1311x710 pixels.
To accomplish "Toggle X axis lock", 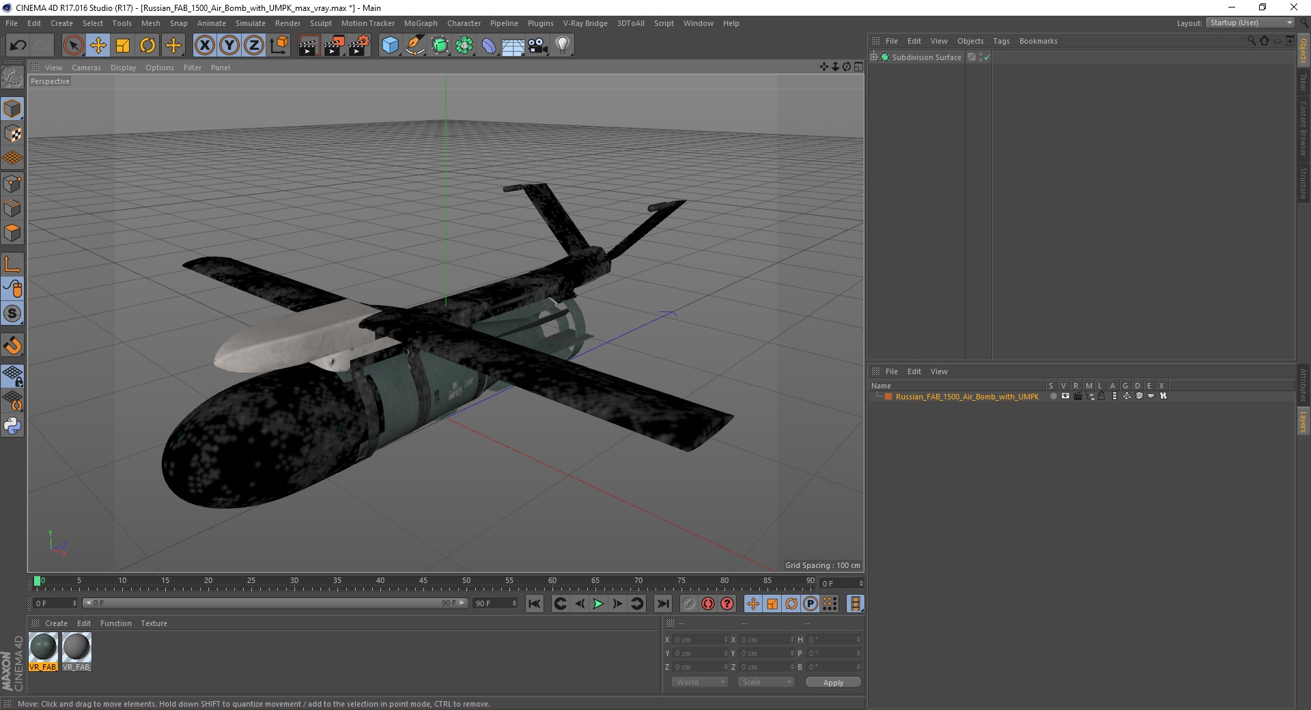I will (205, 46).
